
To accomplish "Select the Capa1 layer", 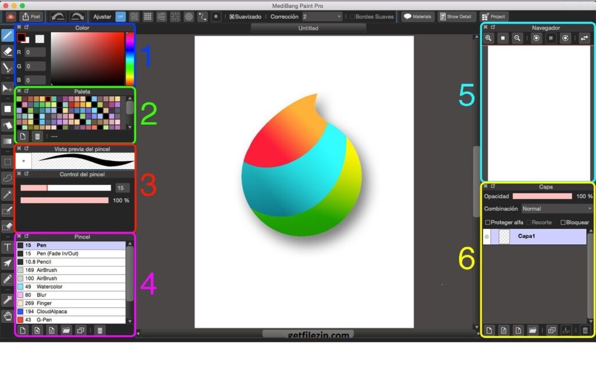I will [x=534, y=236].
